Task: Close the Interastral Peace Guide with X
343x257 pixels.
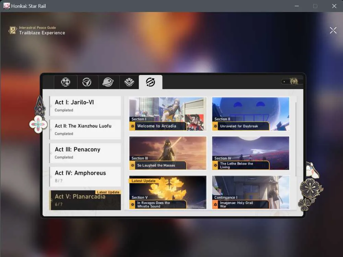Action: pyautogui.click(x=333, y=30)
